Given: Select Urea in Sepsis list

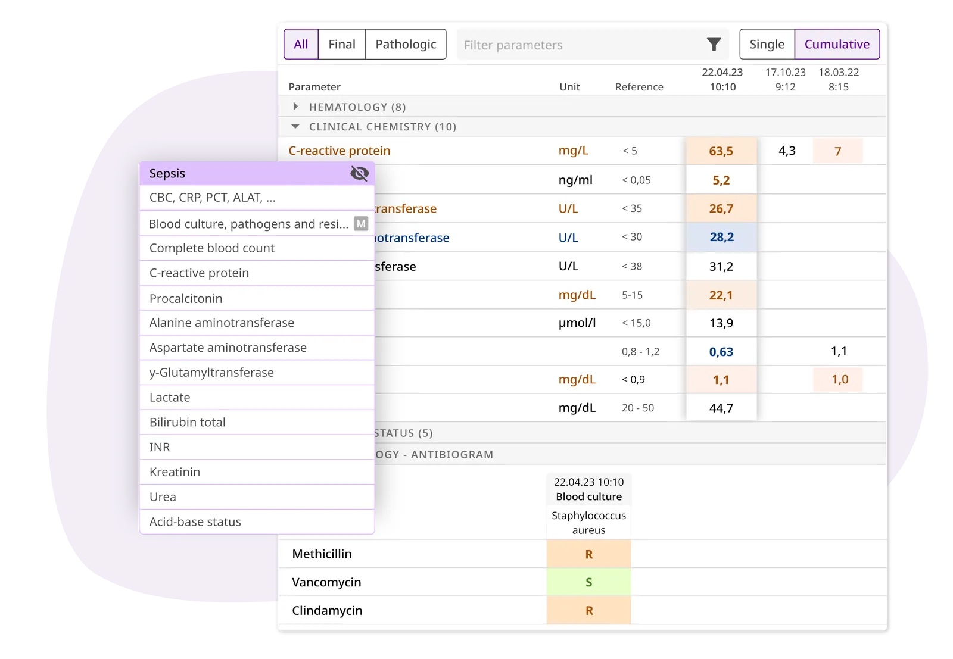Looking at the screenshot, I should tap(257, 497).
